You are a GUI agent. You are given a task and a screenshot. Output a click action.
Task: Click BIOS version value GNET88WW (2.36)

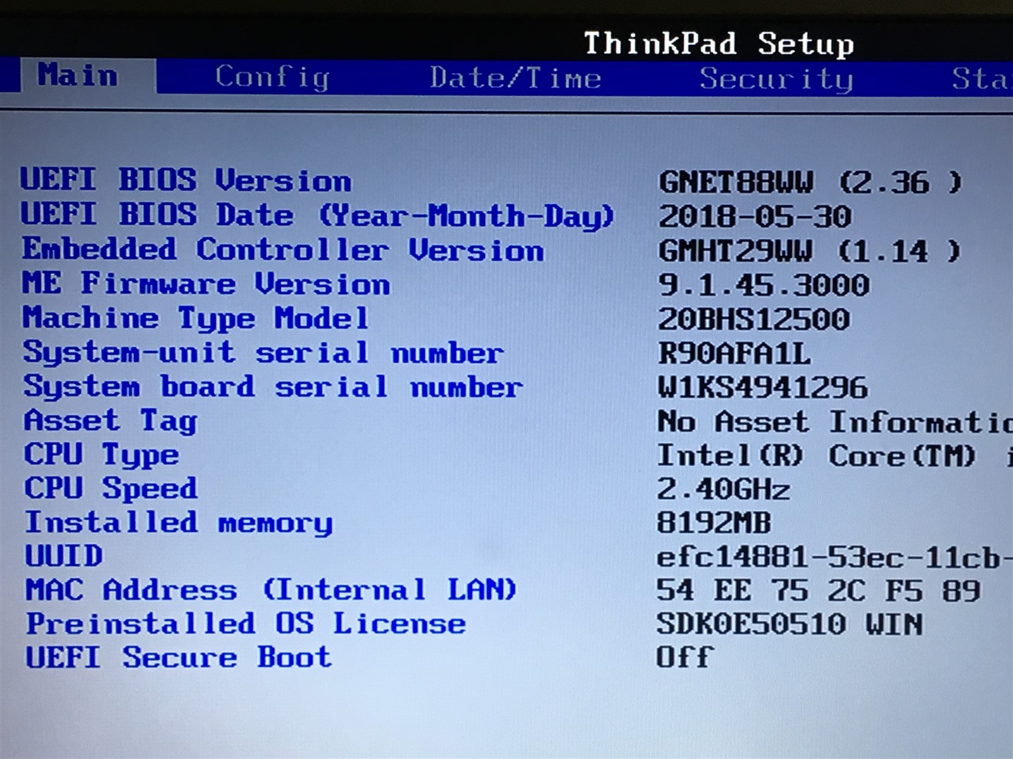pos(810,183)
